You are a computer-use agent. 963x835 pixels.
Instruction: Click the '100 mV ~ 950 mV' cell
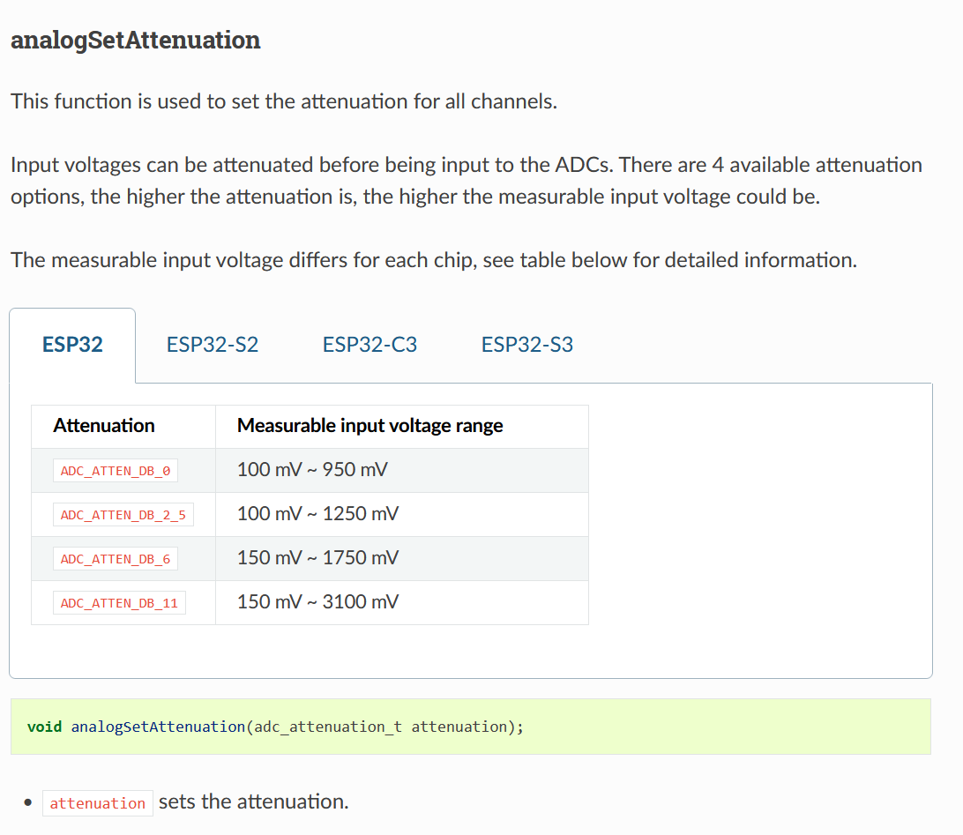pos(401,470)
